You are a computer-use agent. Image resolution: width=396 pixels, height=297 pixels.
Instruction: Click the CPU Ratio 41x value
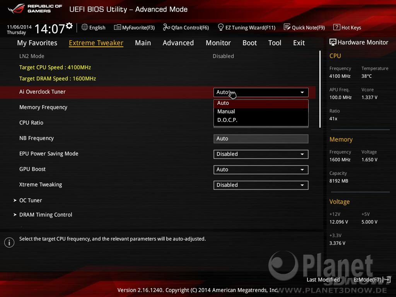[333, 119]
